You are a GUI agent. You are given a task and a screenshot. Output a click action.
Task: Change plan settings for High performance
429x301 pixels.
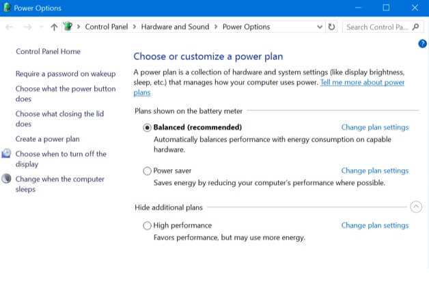[x=375, y=225]
